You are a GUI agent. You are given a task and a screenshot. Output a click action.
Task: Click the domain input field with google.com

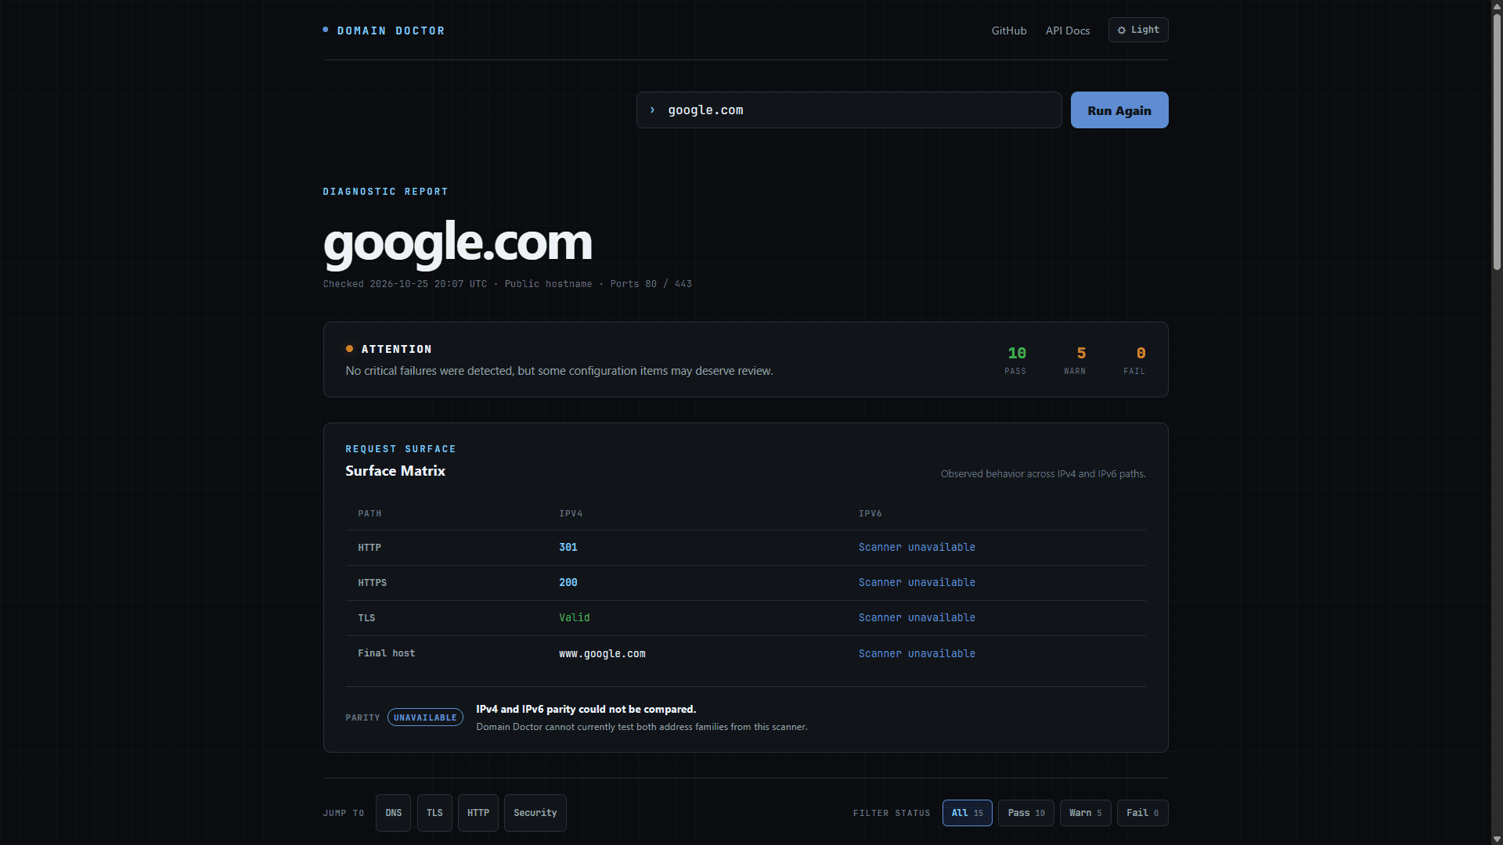[849, 110]
